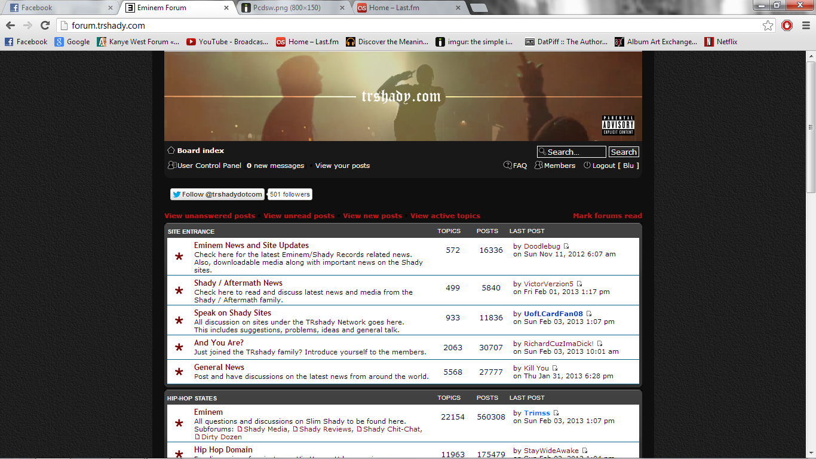The image size is (816, 459).
Task: Open Speak on Shady Sites forum
Action: click(232, 313)
